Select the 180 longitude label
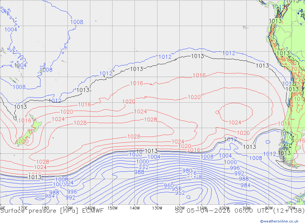Image resolution: width=305 pixels, height=224 pixels. 45,208
